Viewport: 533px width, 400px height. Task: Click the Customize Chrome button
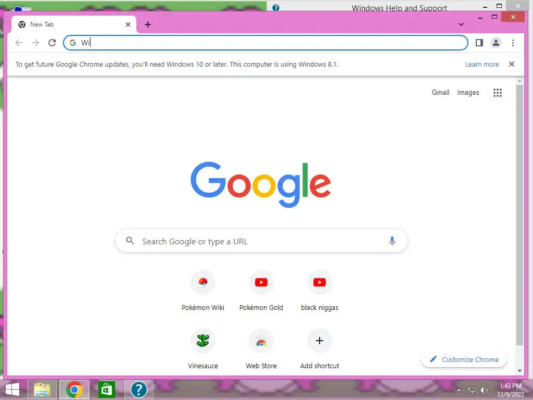pos(464,359)
